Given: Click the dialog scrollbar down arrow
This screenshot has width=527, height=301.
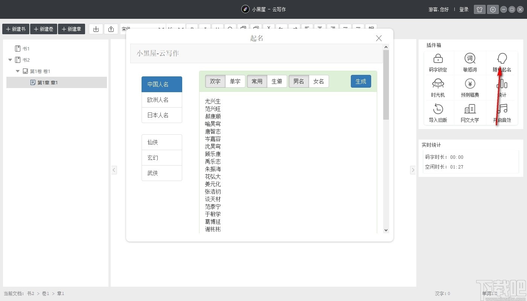Looking at the screenshot, I should pos(386,230).
